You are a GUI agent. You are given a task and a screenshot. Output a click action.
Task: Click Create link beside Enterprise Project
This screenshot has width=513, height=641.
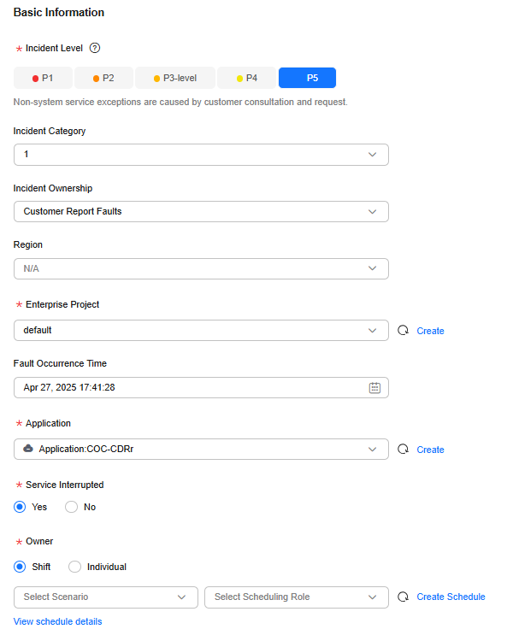point(430,331)
